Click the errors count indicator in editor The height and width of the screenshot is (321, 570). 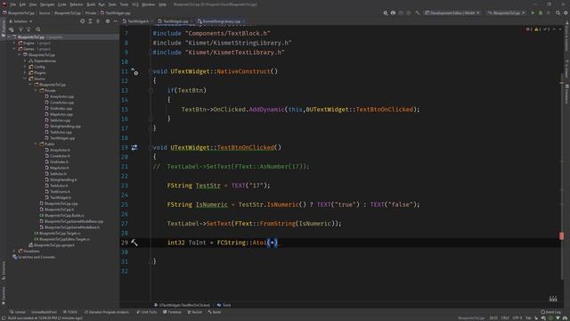tap(529, 29)
